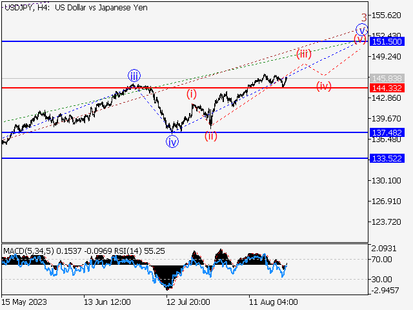Click the 2.0931 indicator scale value
Screen dimensions: 413x310
coord(384,248)
